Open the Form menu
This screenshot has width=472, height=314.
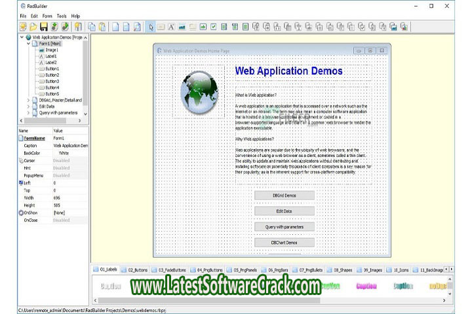tap(47, 16)
